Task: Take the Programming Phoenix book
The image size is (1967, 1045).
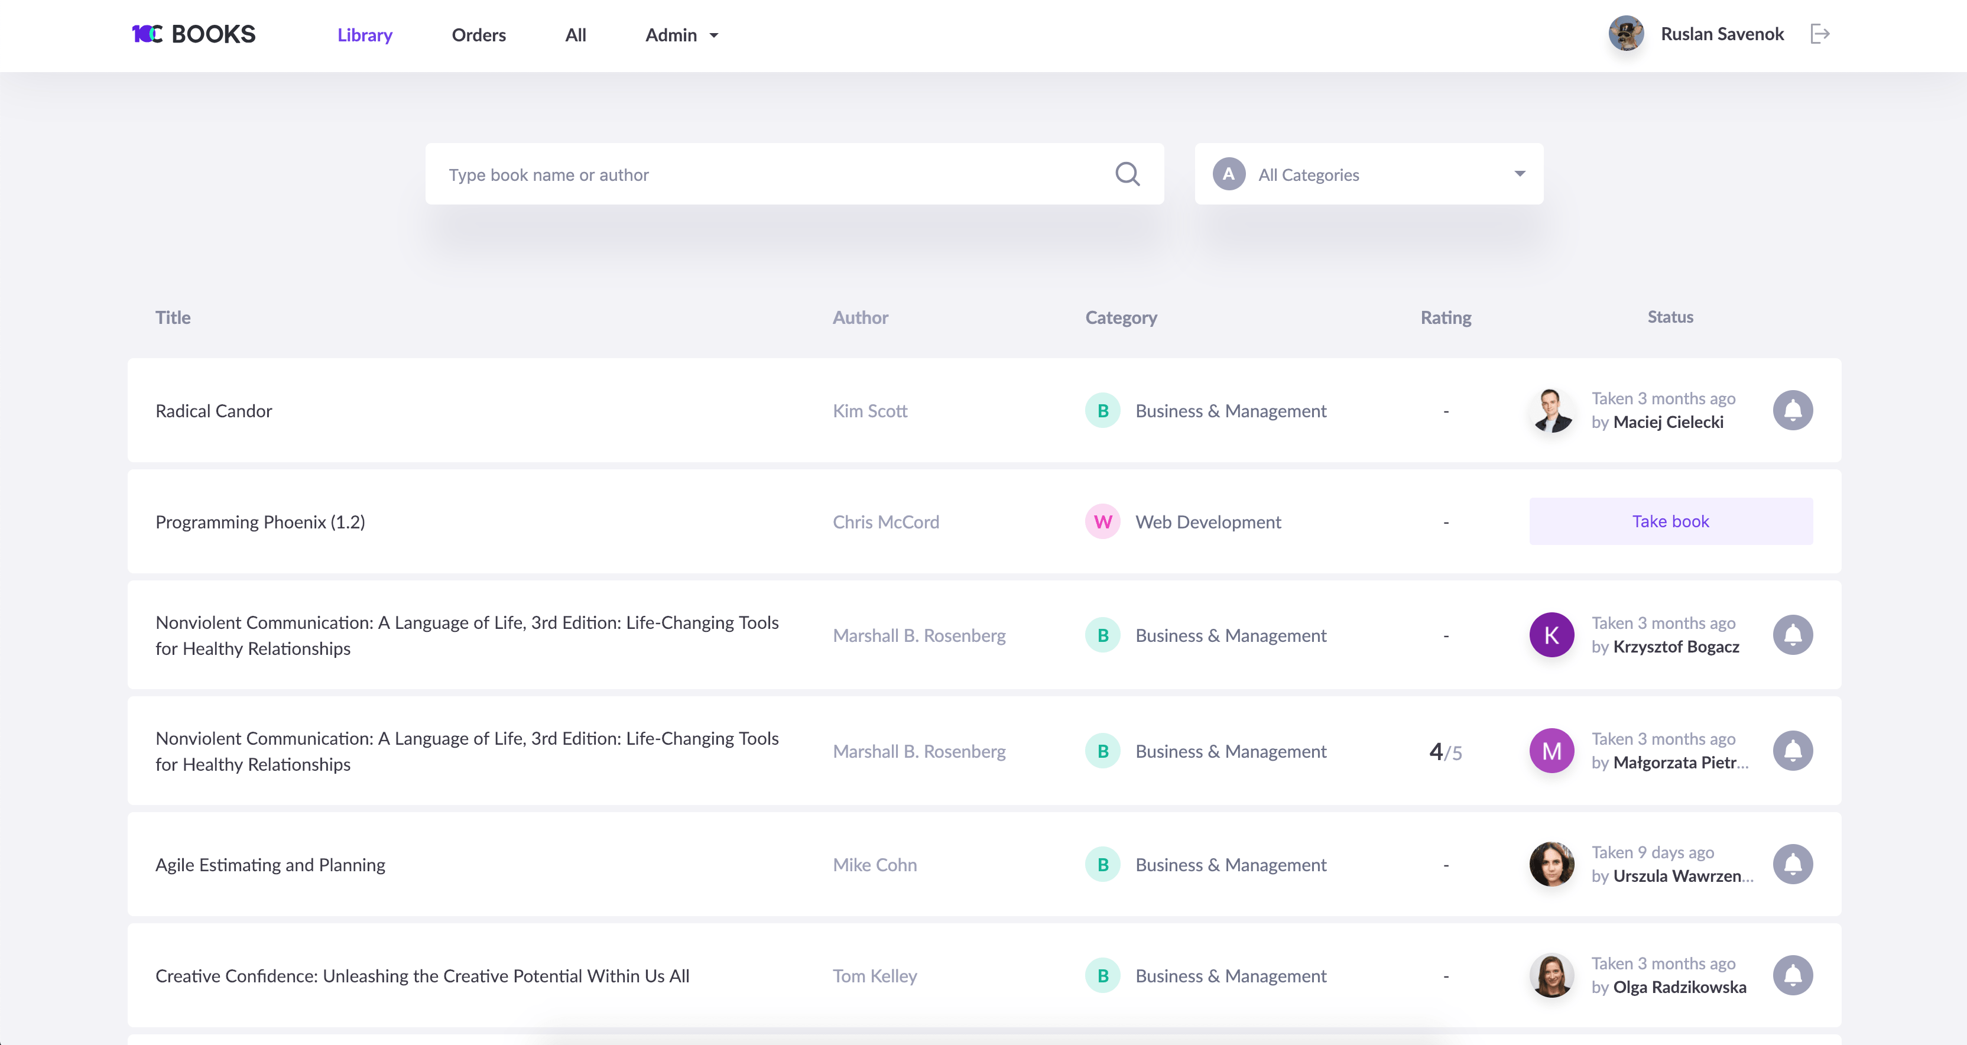Action: pyautogui.click(x=1670, y=522)
